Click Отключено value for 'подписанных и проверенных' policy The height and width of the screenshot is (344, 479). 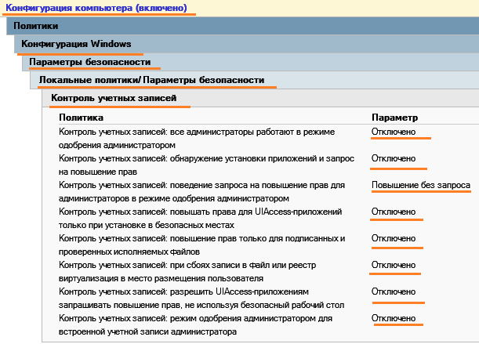click(x=394, y=238)
